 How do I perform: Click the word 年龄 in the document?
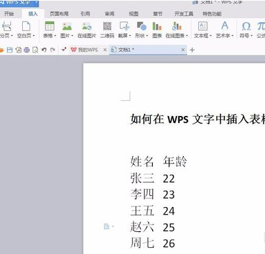[x=175, y=162]
